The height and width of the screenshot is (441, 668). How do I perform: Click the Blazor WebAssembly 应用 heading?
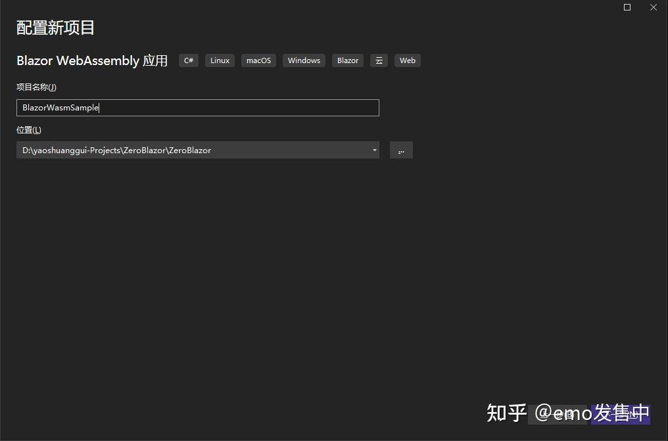90,60
